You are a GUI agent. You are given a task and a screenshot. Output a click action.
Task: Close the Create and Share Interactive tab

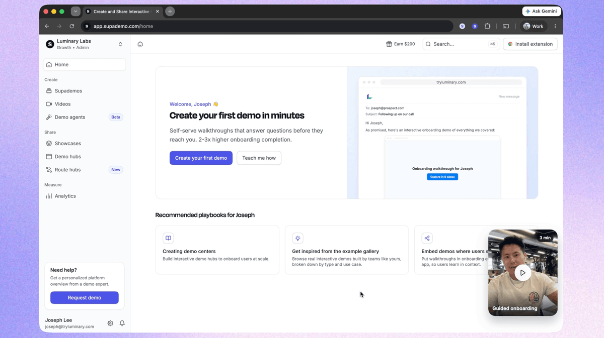[x=157, y=12]
